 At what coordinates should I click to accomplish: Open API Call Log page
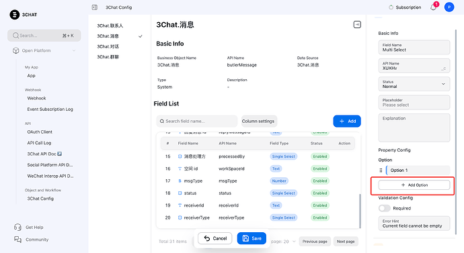tap(39, 143)
